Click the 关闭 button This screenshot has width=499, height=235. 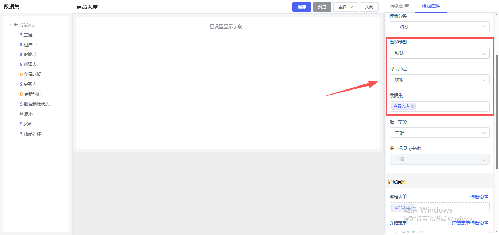pos(369,7)
